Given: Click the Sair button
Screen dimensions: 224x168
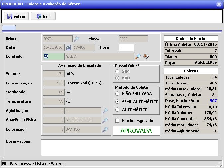Looking at the screenshot, I should pyautogui.click(x=43, y=16).
